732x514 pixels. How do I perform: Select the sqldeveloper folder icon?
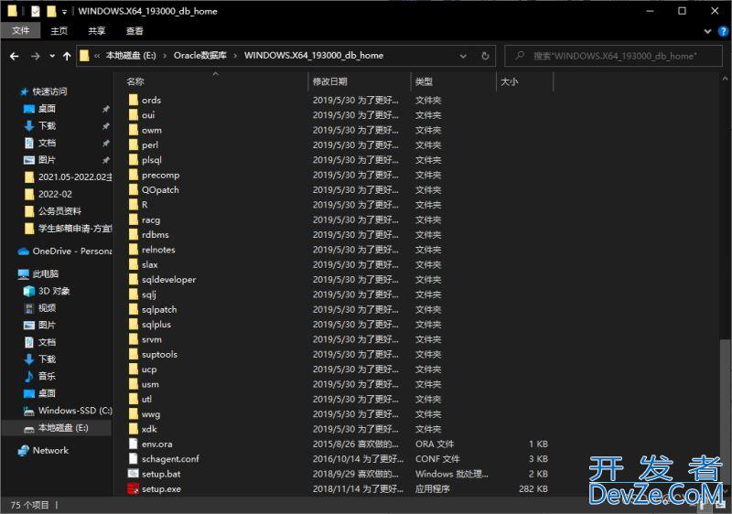pos(133,279)
